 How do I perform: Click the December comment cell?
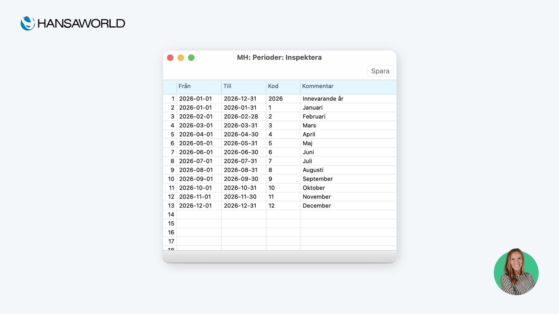tap(317, 206)
